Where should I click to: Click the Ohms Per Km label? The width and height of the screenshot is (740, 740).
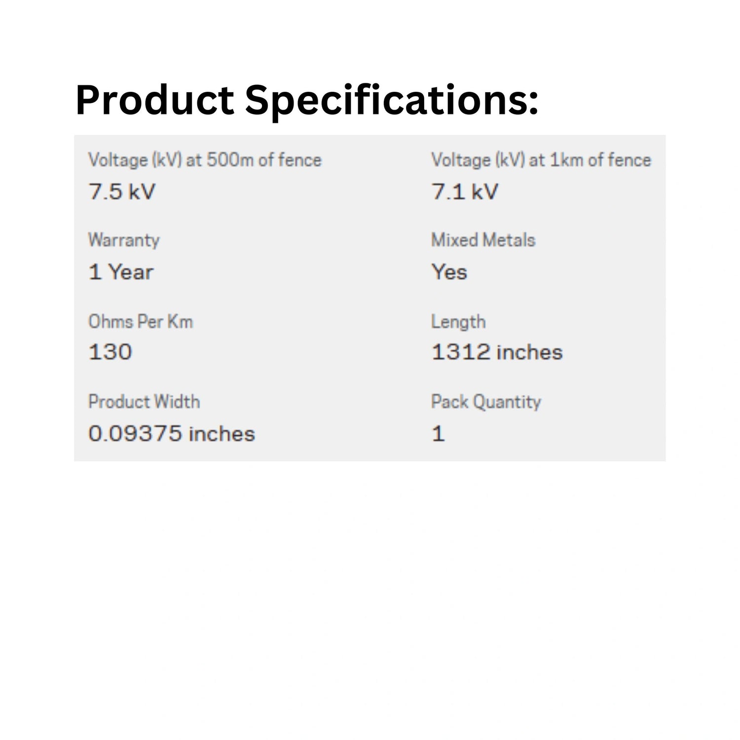pyautogui.click(x=141, y=322)
